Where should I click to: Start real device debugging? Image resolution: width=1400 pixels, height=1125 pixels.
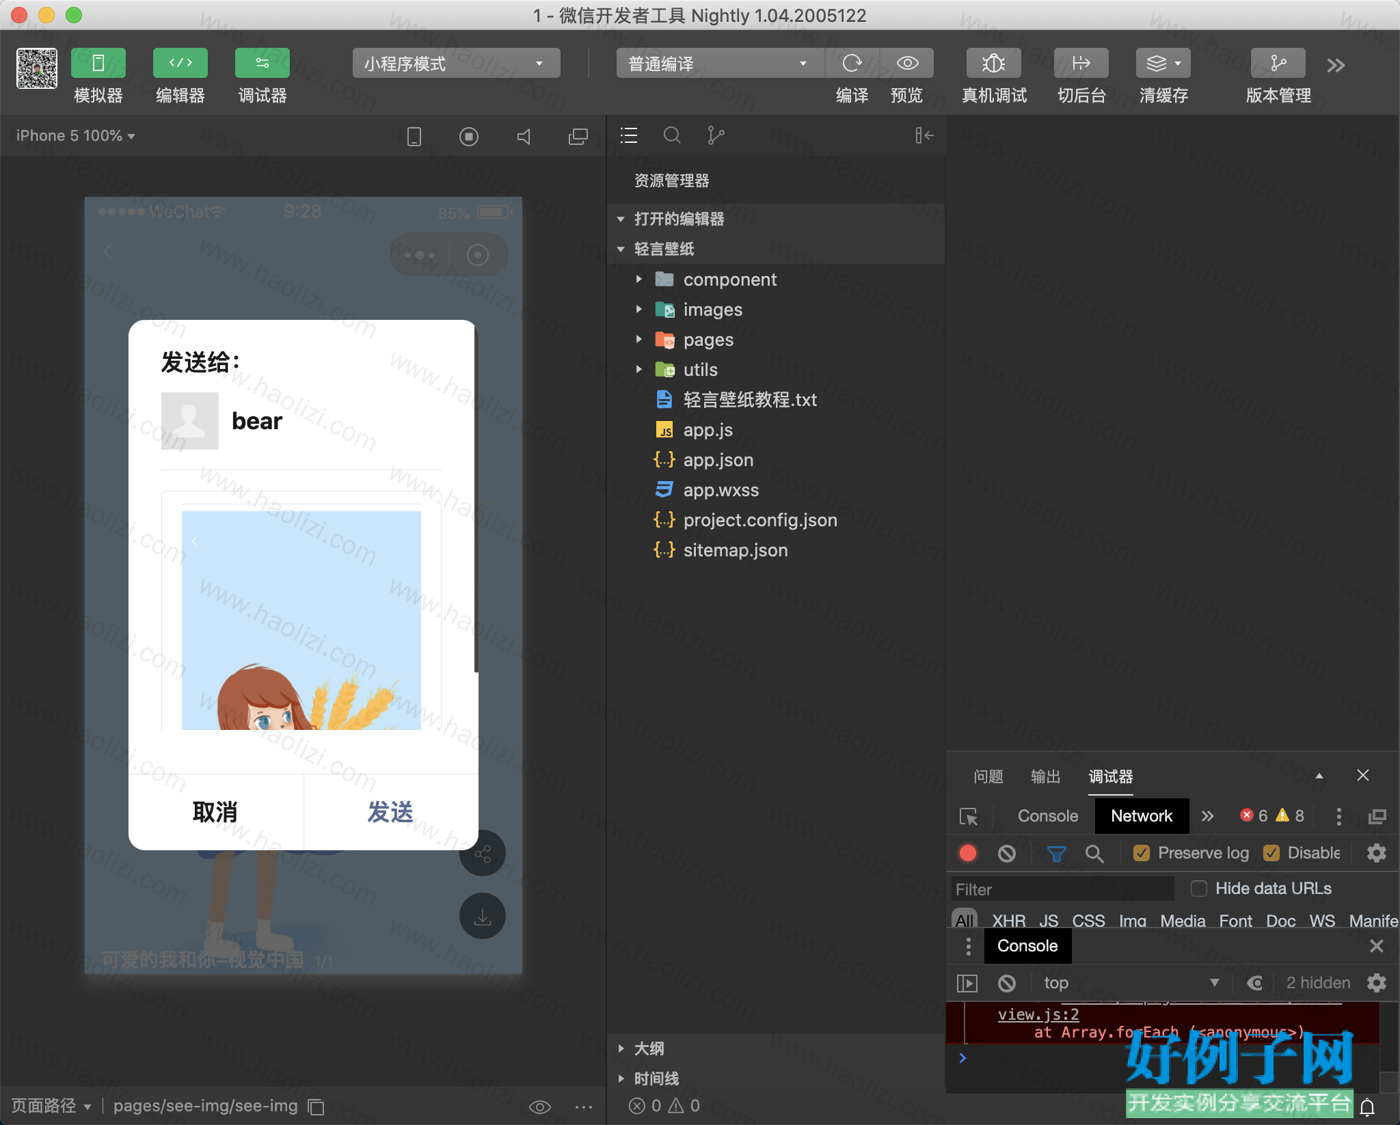[x=993, y=64]
